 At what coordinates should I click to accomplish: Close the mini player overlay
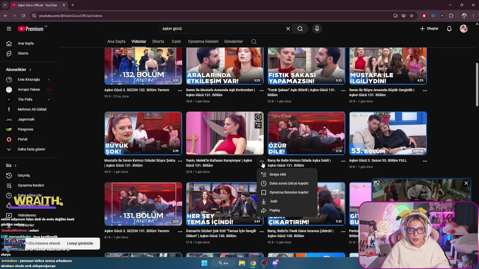(x=466, y=183)
